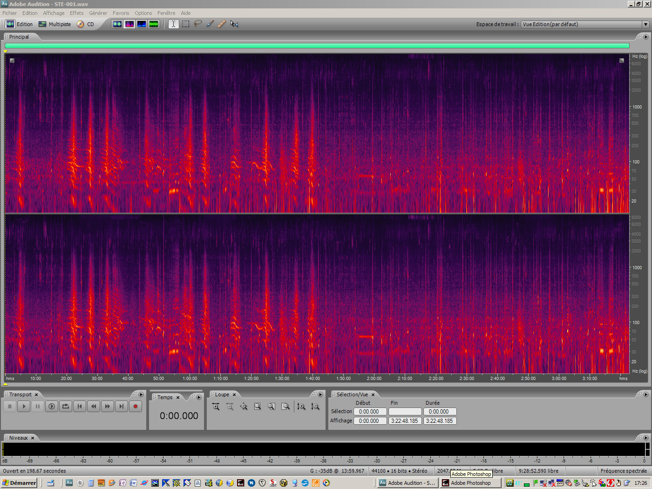Image resolution: width=652 pixels, height=489 pixels.
Task: Start playback with the play button
Action: [x=24, y=406]
